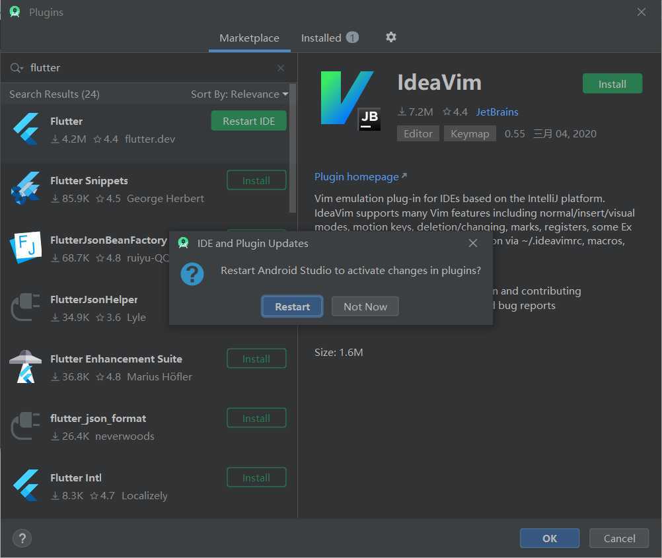Click the Marius Höfler vendor text
Image resolution: width=662 pixels, height=558 pixels.
160,376
